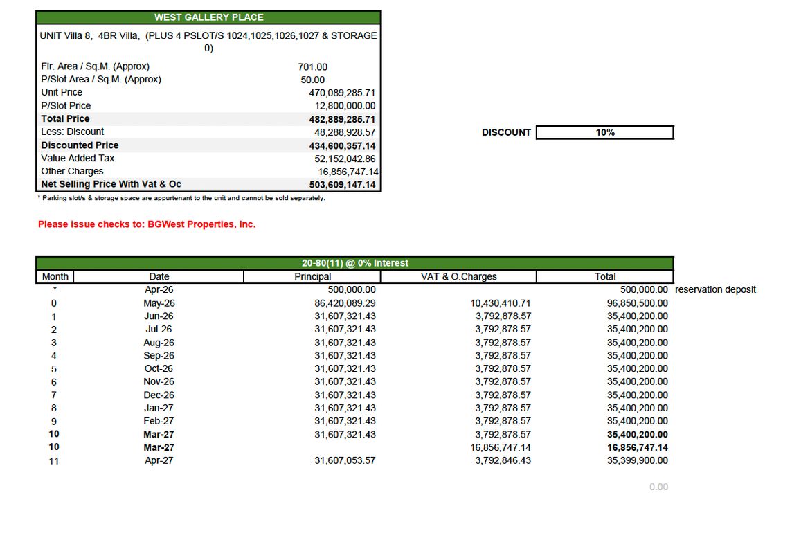Select Discounted Price amount 434,600,357.14
The height and width of the screenshot is (540, 810).
[x=342, y=145]
